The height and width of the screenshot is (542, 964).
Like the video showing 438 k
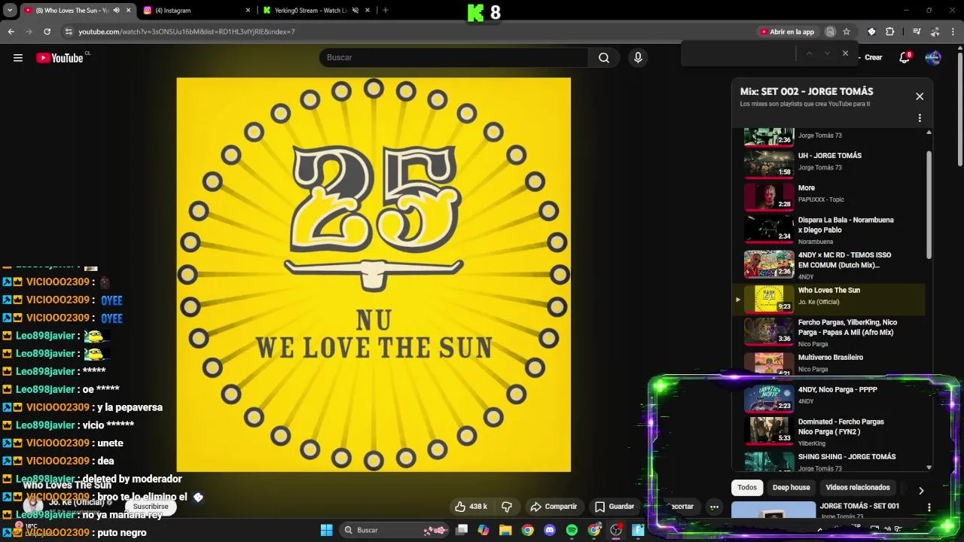point(471,507)
